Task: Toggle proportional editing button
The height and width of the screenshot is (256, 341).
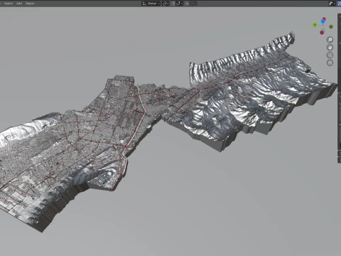Action: point(187,4)
